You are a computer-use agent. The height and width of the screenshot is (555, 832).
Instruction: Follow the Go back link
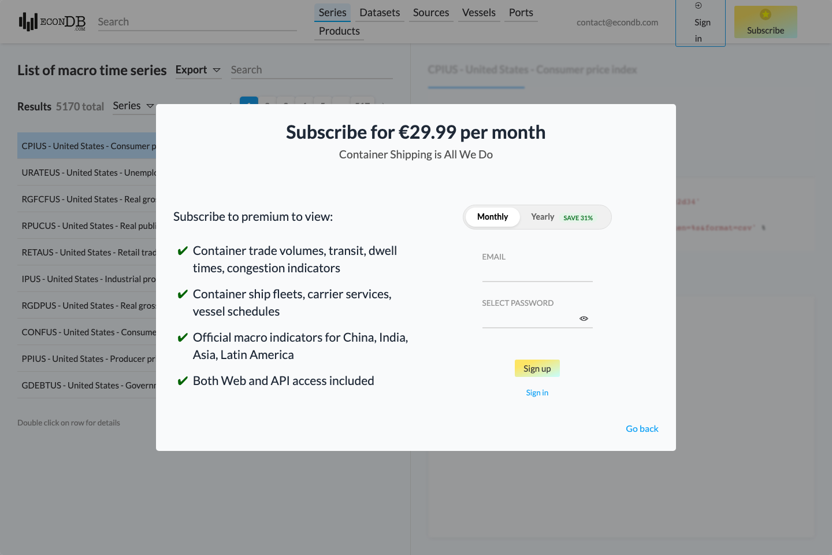pyautogui.click(x=642, y=428)
